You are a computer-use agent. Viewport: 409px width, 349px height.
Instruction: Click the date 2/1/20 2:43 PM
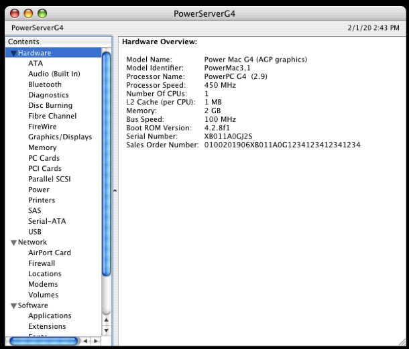click(373, 28)
